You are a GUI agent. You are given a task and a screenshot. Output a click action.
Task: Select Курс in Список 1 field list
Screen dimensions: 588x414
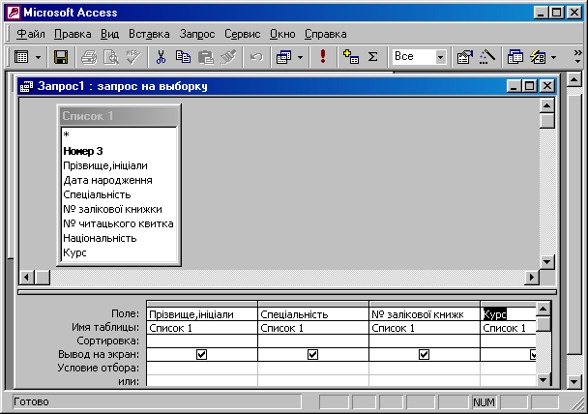pos(119,252)
